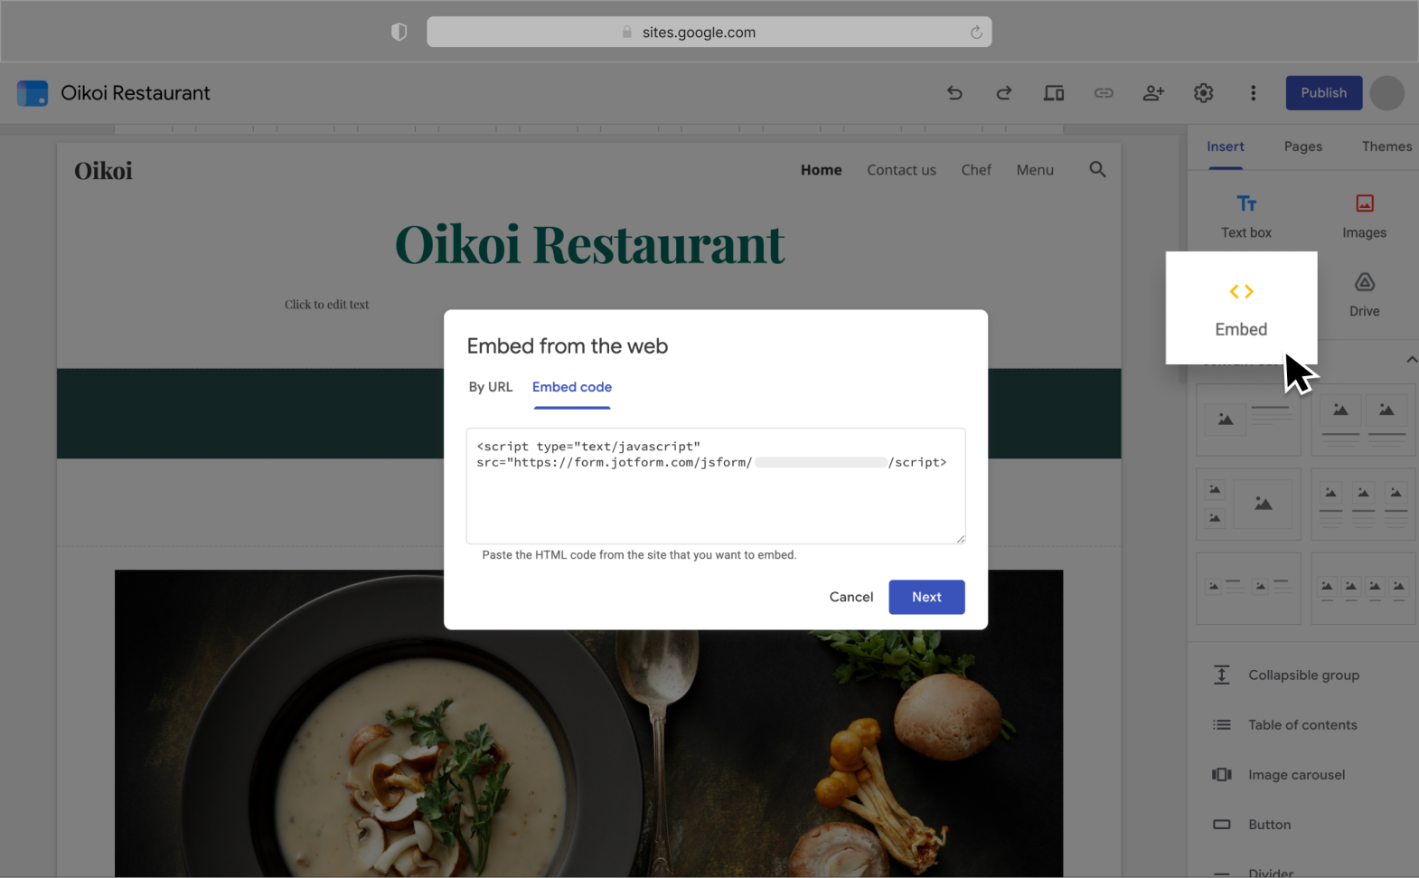This screenshot has height=878, width=1419.
Task: Choose the image-with-text layout block
Action: [1248, 420]
